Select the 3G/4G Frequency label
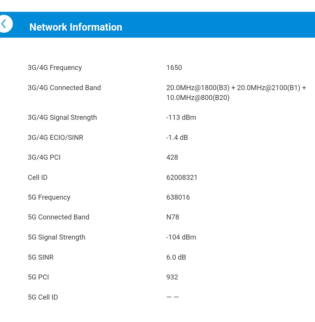315x322 pixels. pos(55,68)
